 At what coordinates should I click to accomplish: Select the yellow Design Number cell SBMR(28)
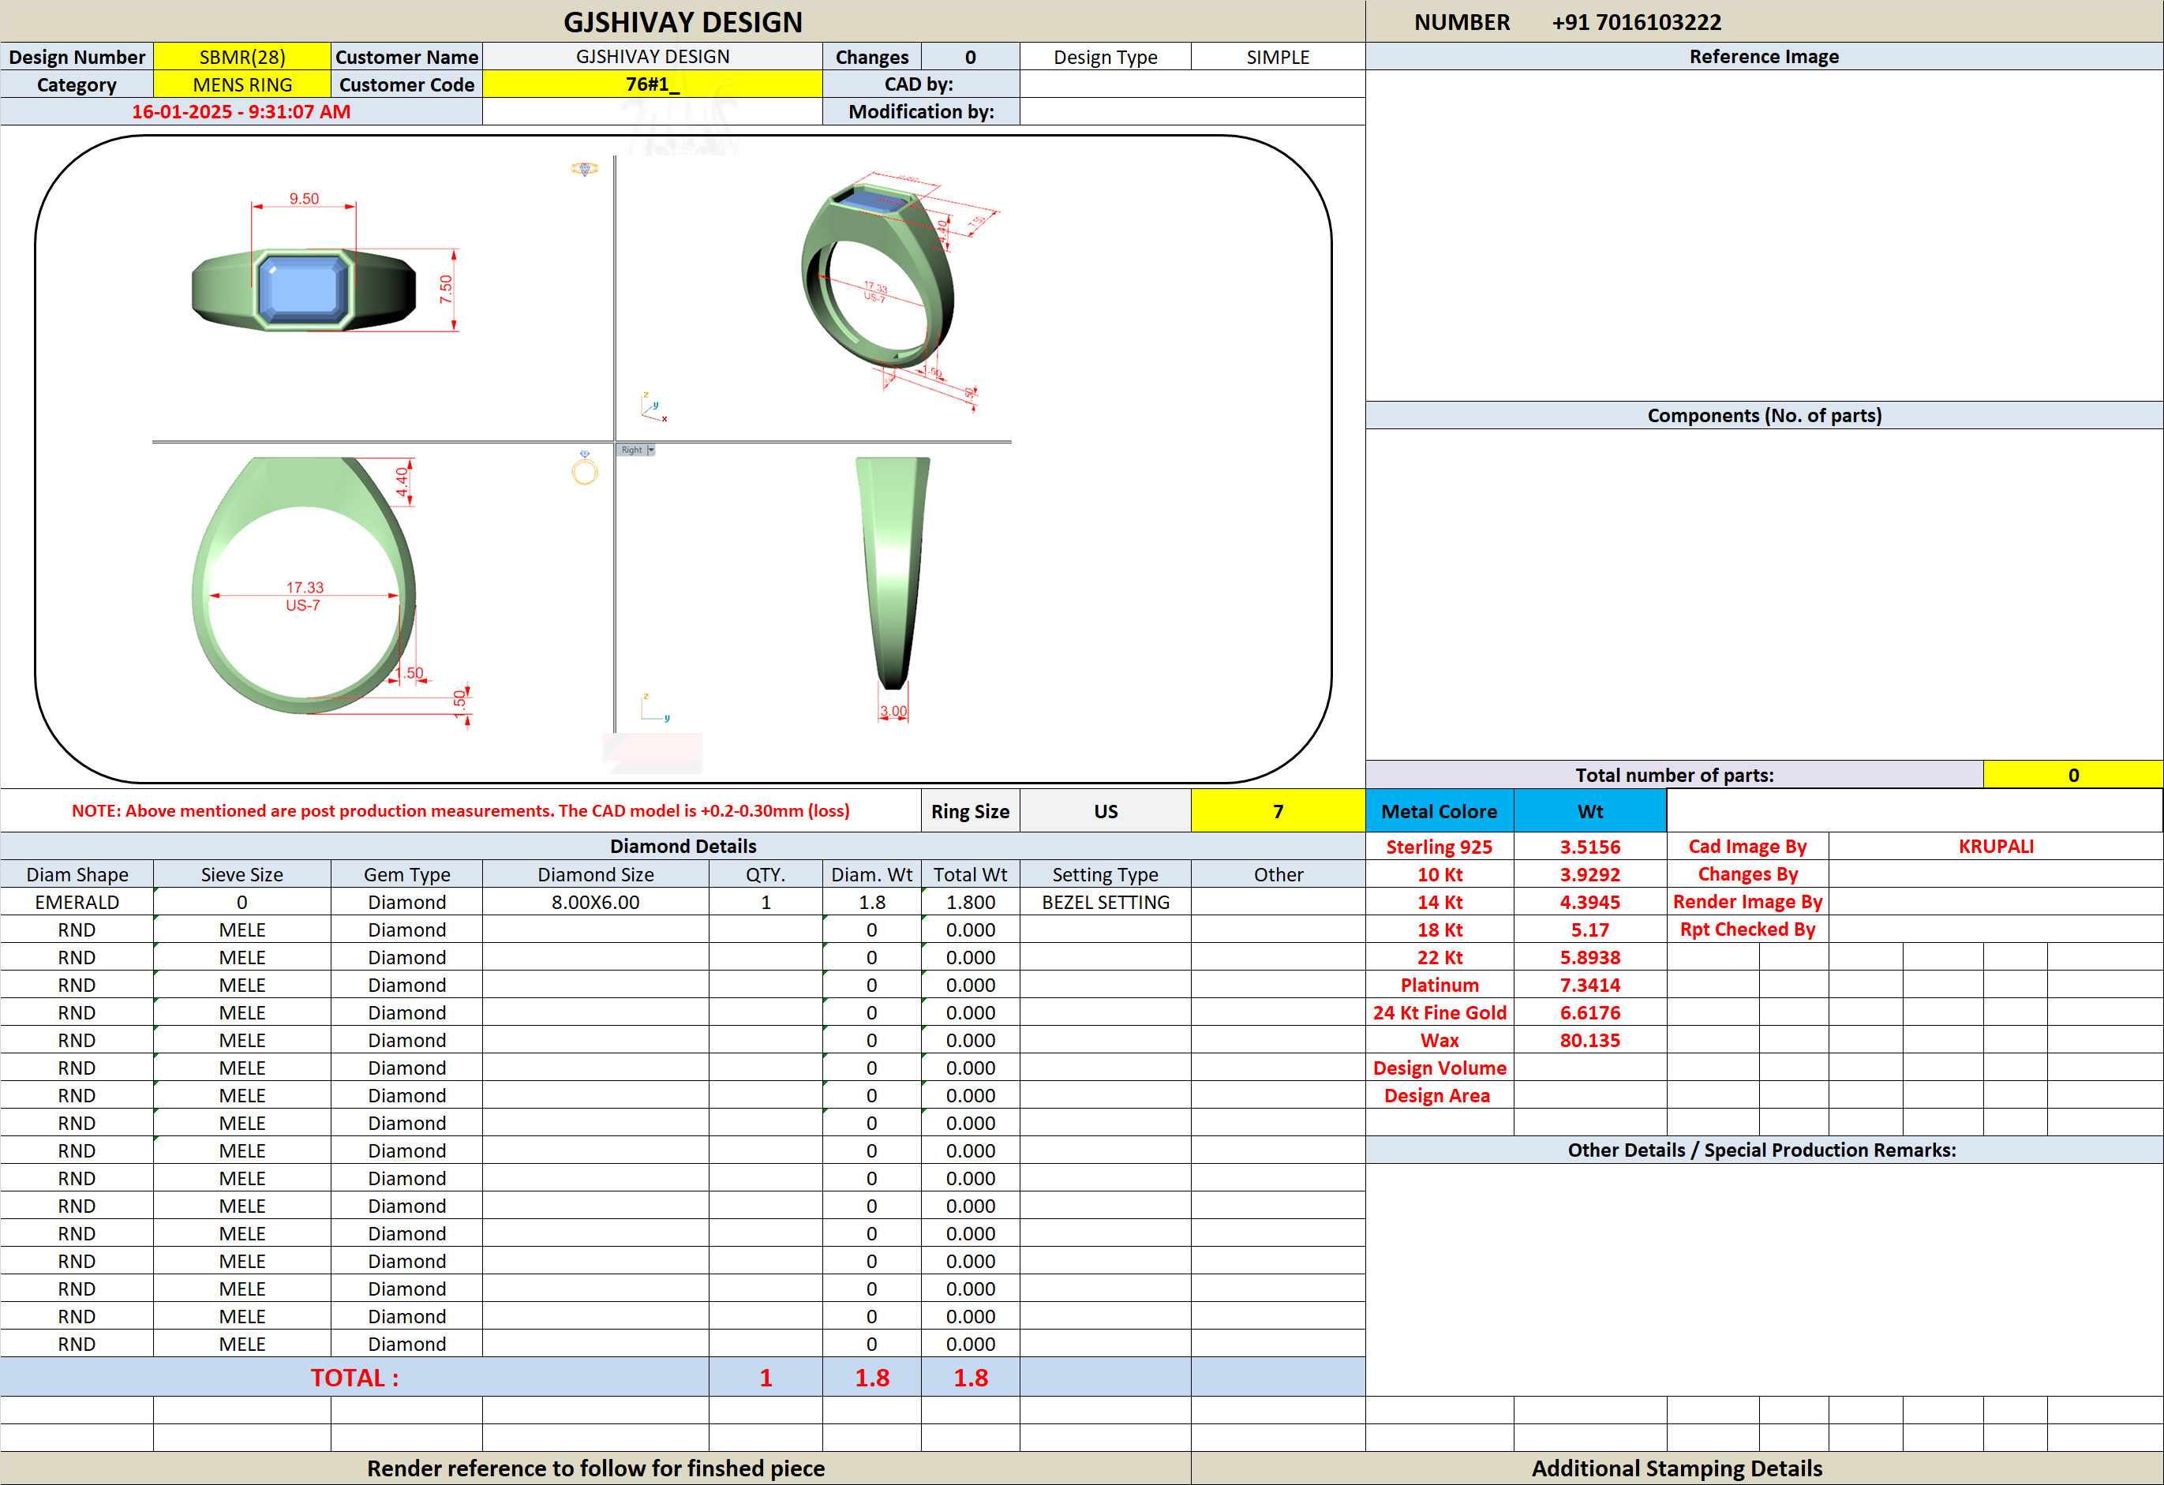point(242,57)
